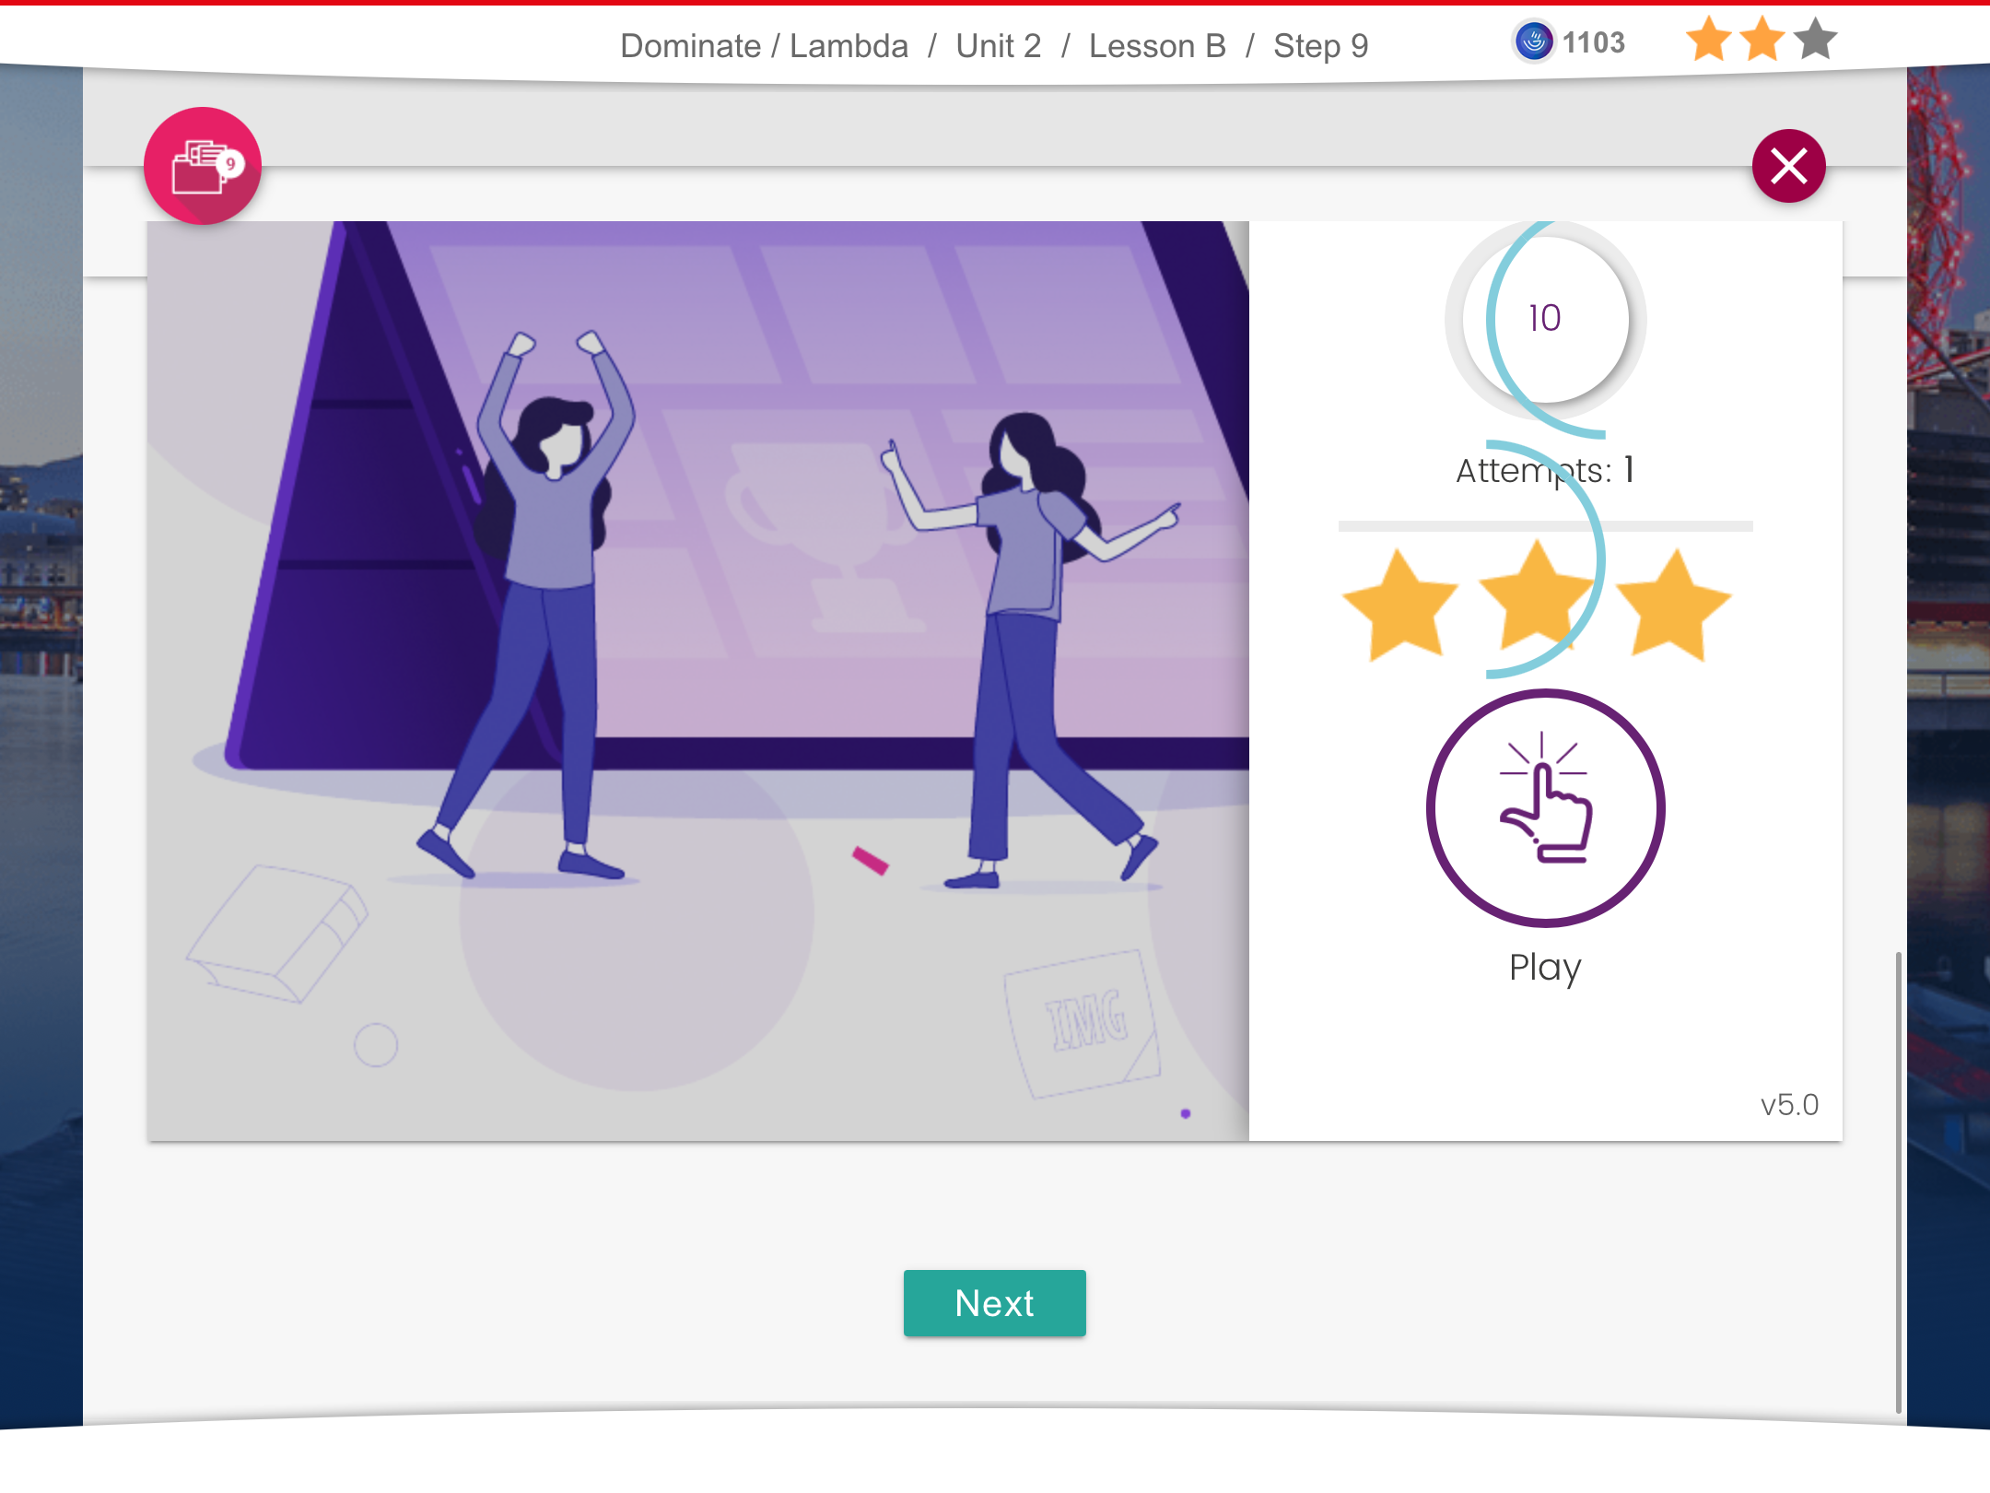The width and height of the screenshot is (1990, 1493).
Task: Click the score circle showing 10
Action: [1545, 319]
